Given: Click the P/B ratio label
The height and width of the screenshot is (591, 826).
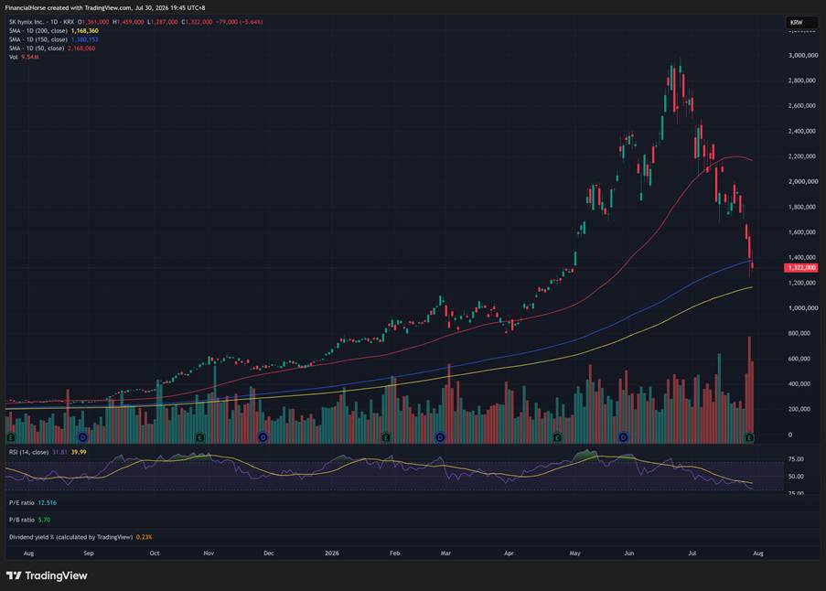Looking at the screenshot, I should [x=22, y=520].
